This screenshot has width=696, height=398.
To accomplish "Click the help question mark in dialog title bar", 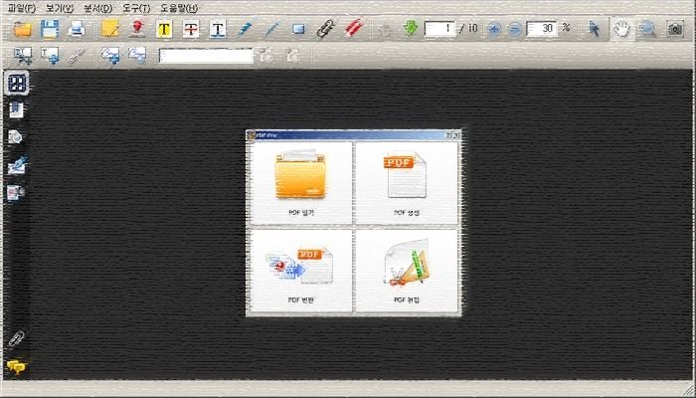I will [447, 135].
